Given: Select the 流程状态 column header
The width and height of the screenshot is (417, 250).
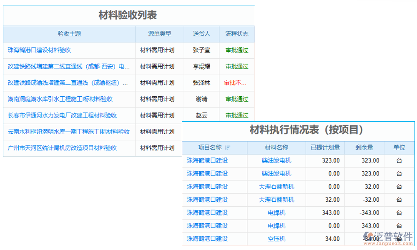Looking at the screenshot, I should pos(236,34).
